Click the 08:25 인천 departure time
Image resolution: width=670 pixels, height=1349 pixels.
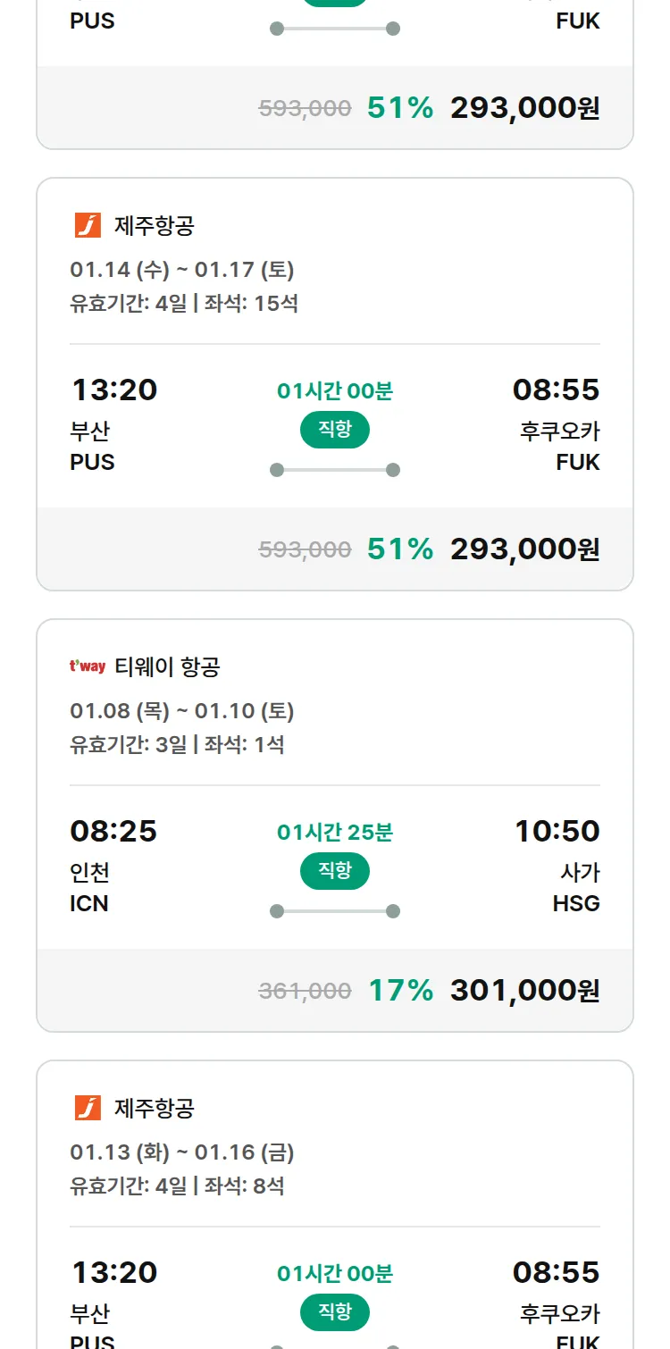tap(113, 832)
